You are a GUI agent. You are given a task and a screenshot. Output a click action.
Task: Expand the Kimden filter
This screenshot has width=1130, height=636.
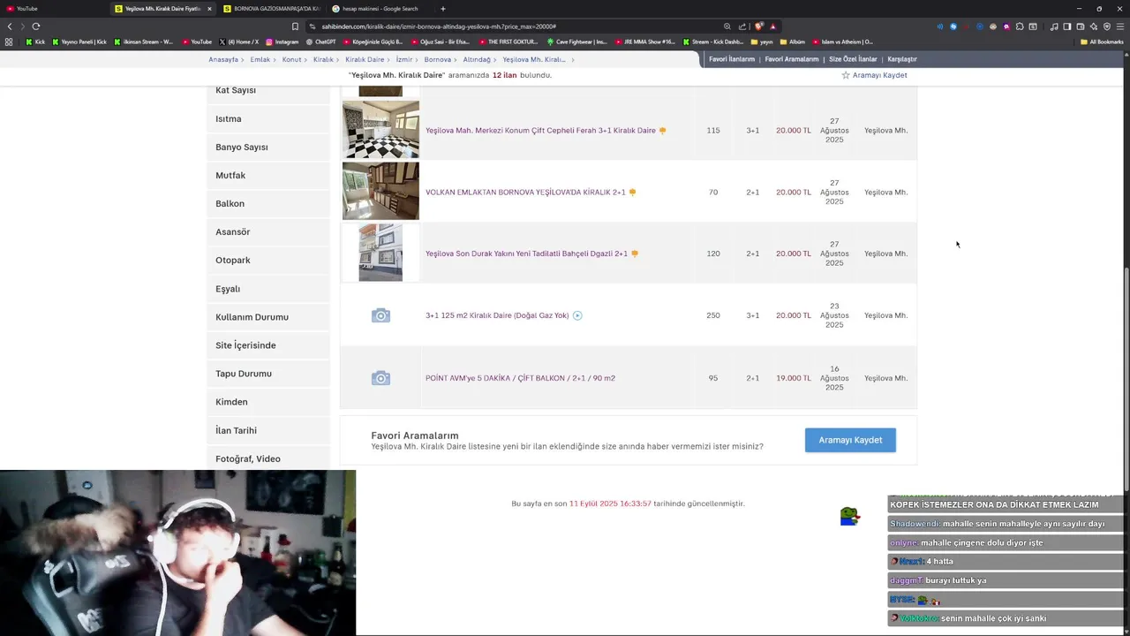click(268, 402)
